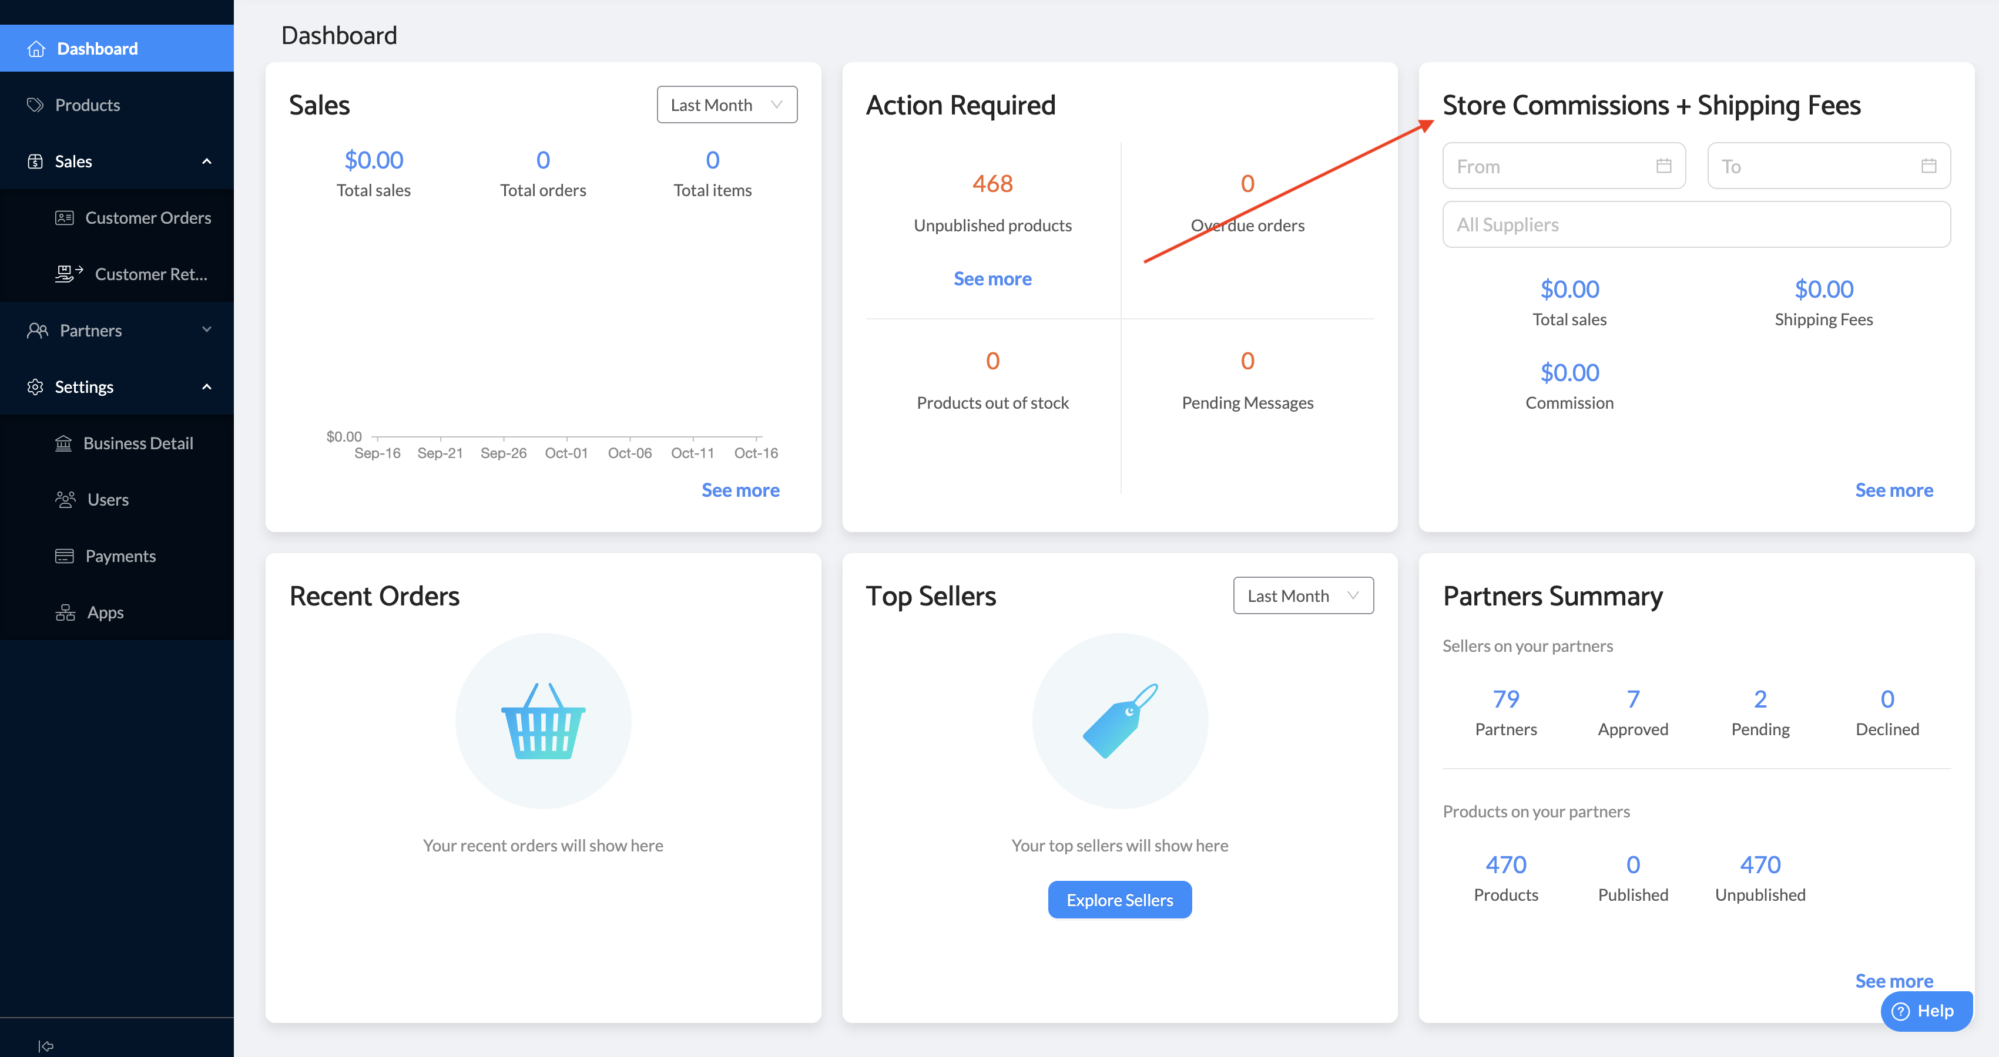Click See more under Unpublished products
The image size is (1999, 1057).
tap(992, 278)
